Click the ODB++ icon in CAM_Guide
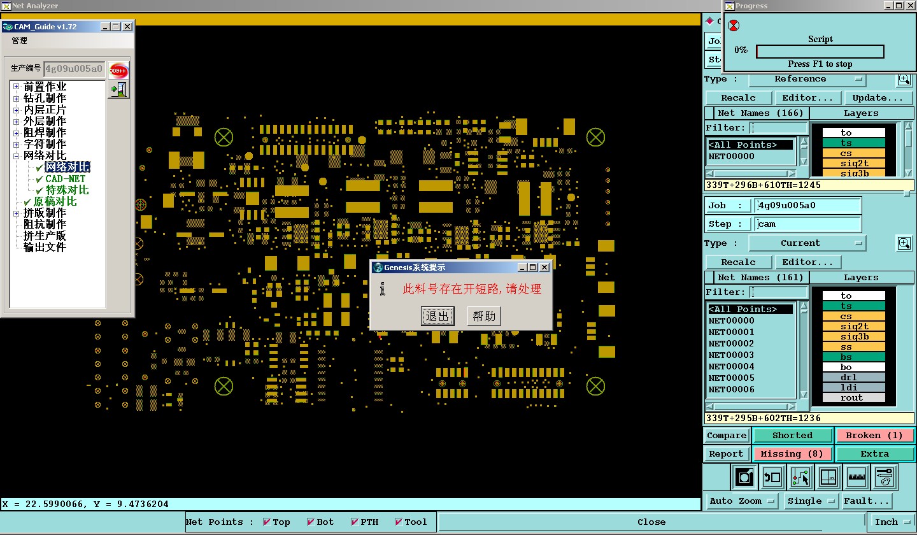This screenshot has width=917, height=535. (118, 70)
